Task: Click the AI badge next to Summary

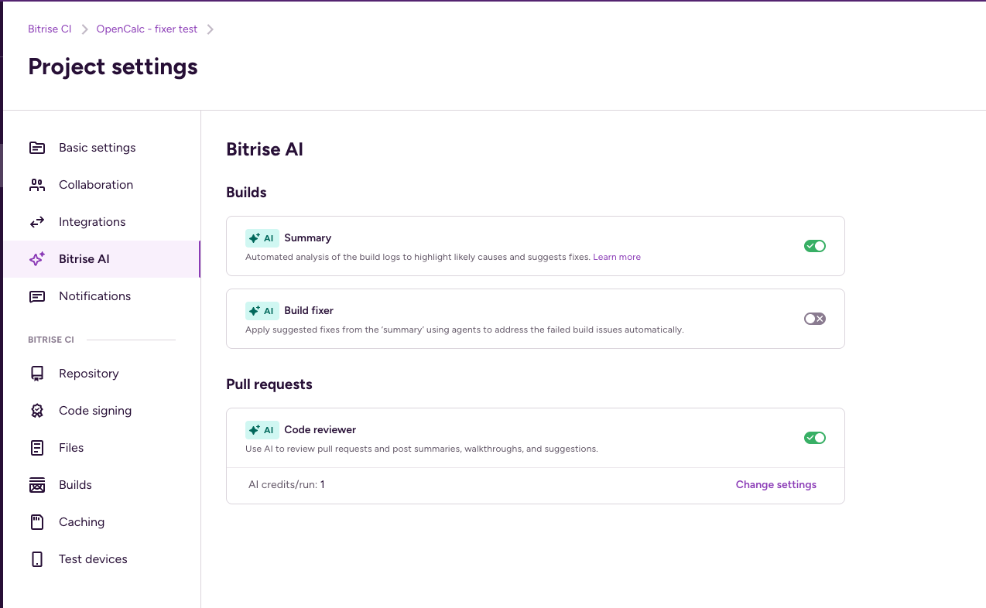Action: [x=262, y=237]
